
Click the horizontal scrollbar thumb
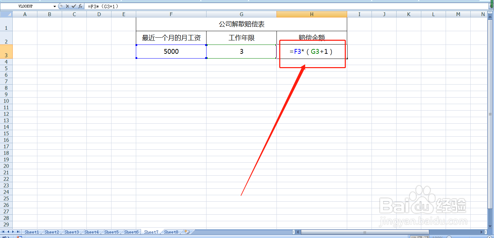click(365, 232)
